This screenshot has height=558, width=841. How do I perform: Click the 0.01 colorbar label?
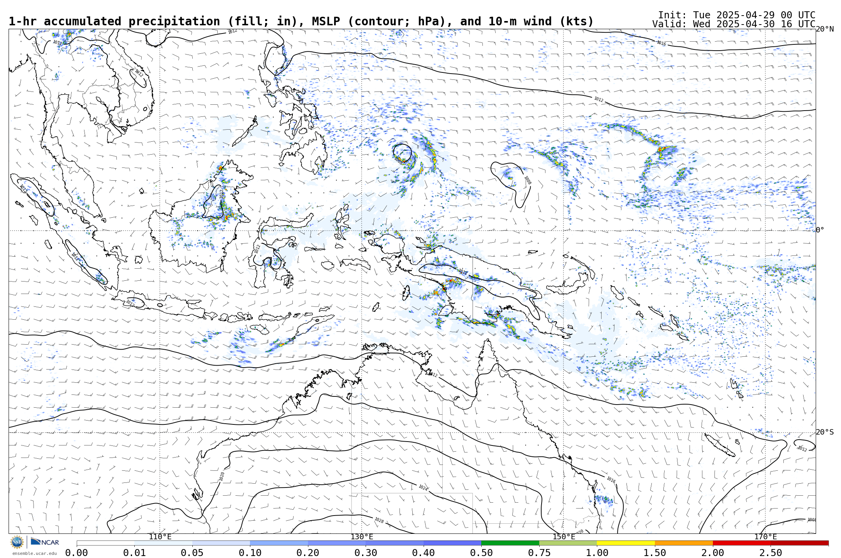point(134,553)
